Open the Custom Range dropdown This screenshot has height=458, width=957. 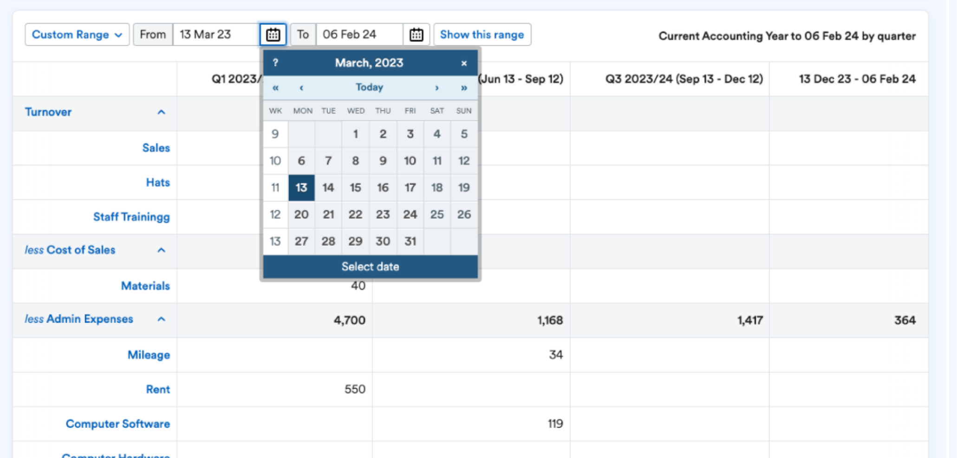[77, 35]
